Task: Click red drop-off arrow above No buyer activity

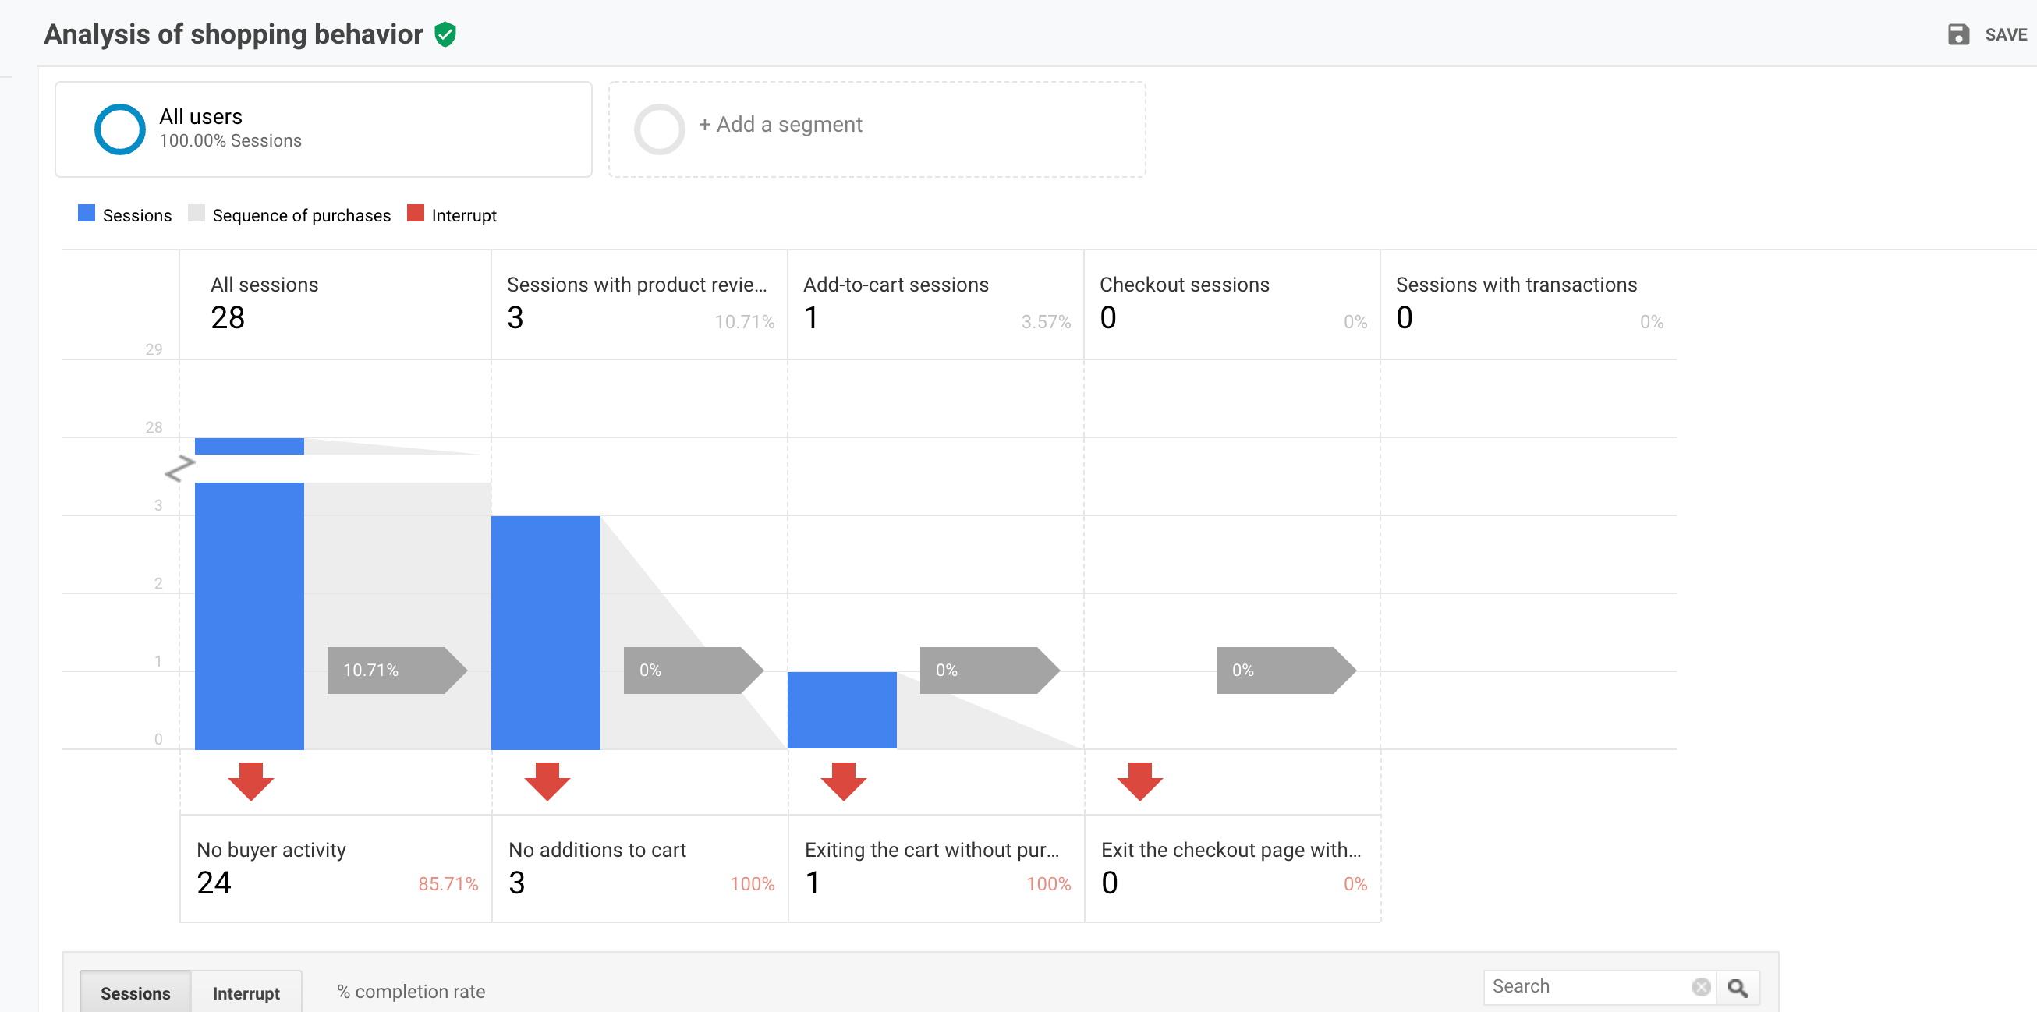Action: (250, 781)
